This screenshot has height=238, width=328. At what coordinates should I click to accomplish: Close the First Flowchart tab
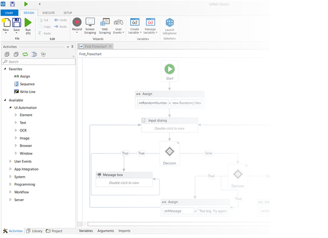110,46
